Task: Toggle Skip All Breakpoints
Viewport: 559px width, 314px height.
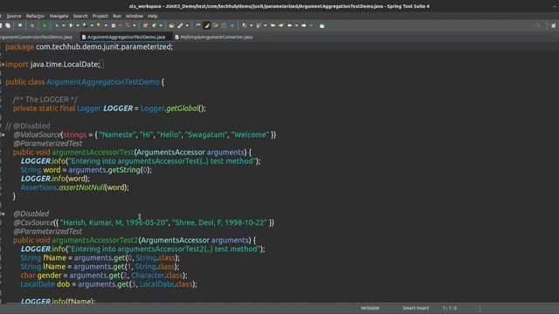Action: [x=32, y=25]
